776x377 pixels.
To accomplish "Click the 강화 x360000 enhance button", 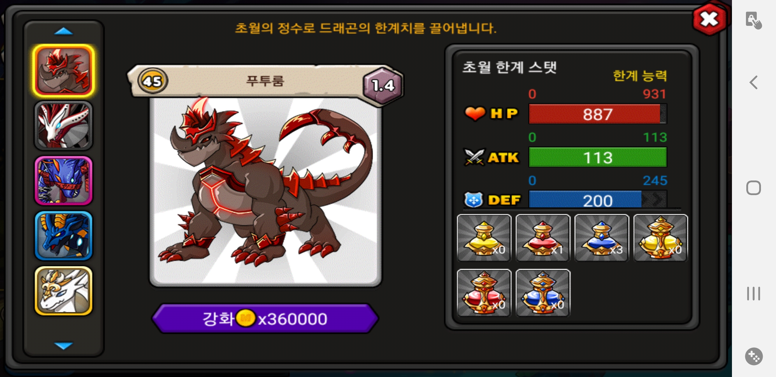I will (x=265, y=318).
